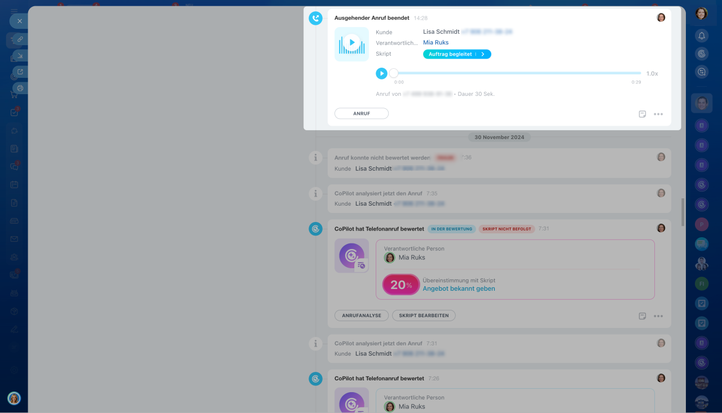Click the SKRIPT NICHT BEFOLGT badge
The height and width of the screenshot is (413, 722).
[507, 229]
